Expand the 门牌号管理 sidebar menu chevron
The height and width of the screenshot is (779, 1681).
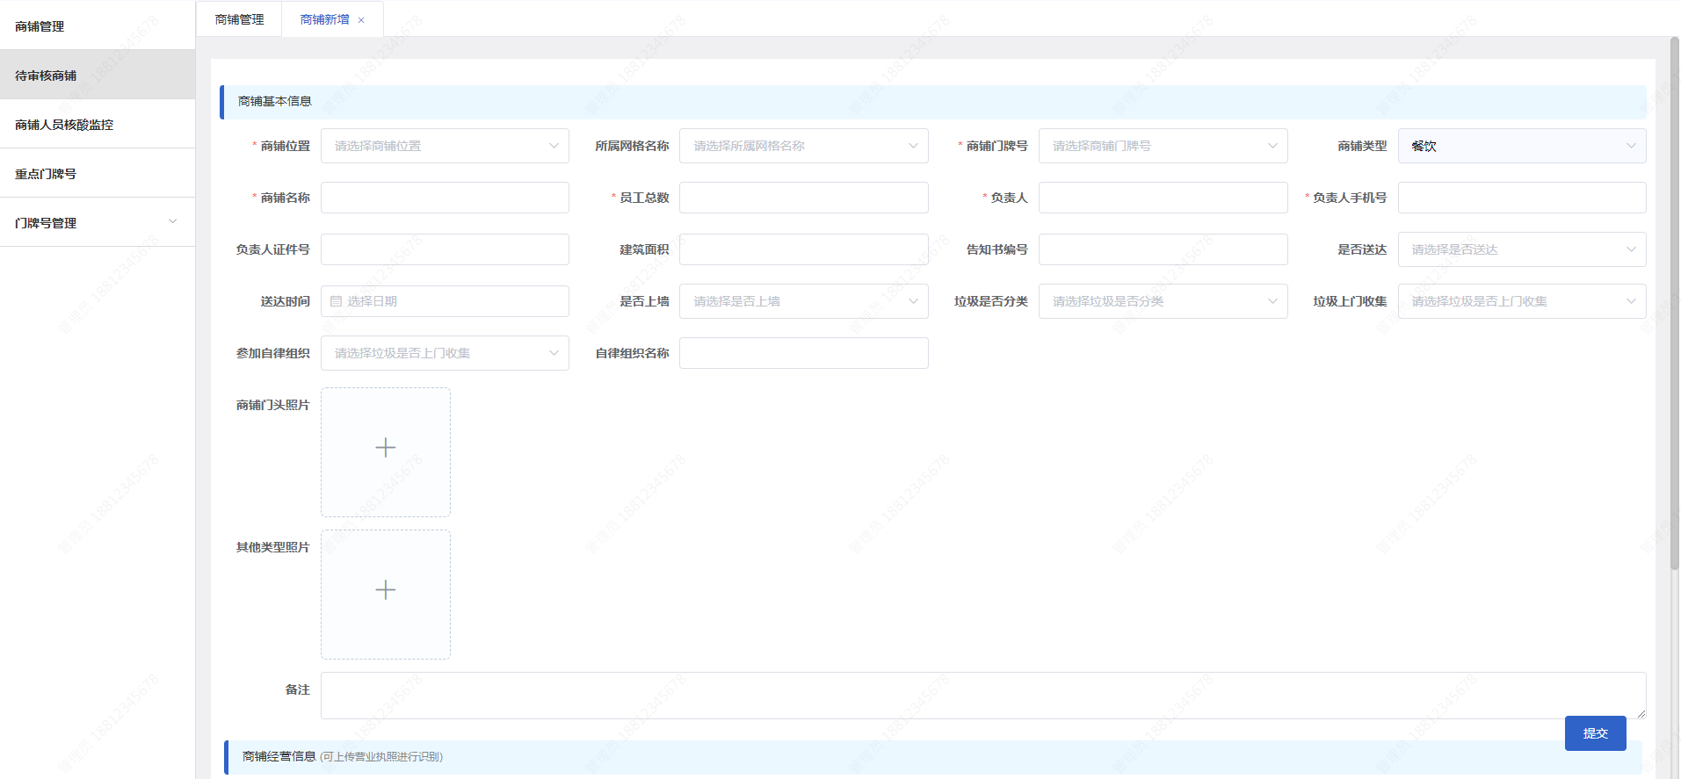click(x=173, y=221)
